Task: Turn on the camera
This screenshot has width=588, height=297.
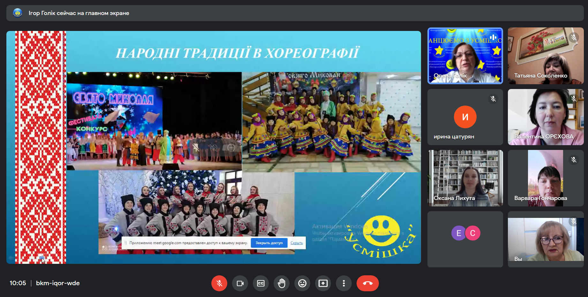Action: tap(240, 283)
